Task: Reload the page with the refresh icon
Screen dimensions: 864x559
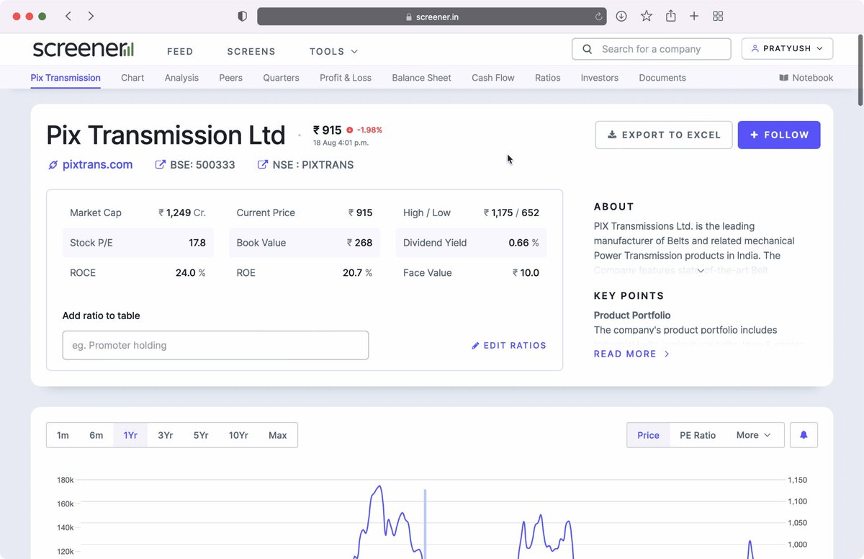Action: pyautogui.click(x=598, y=17)
